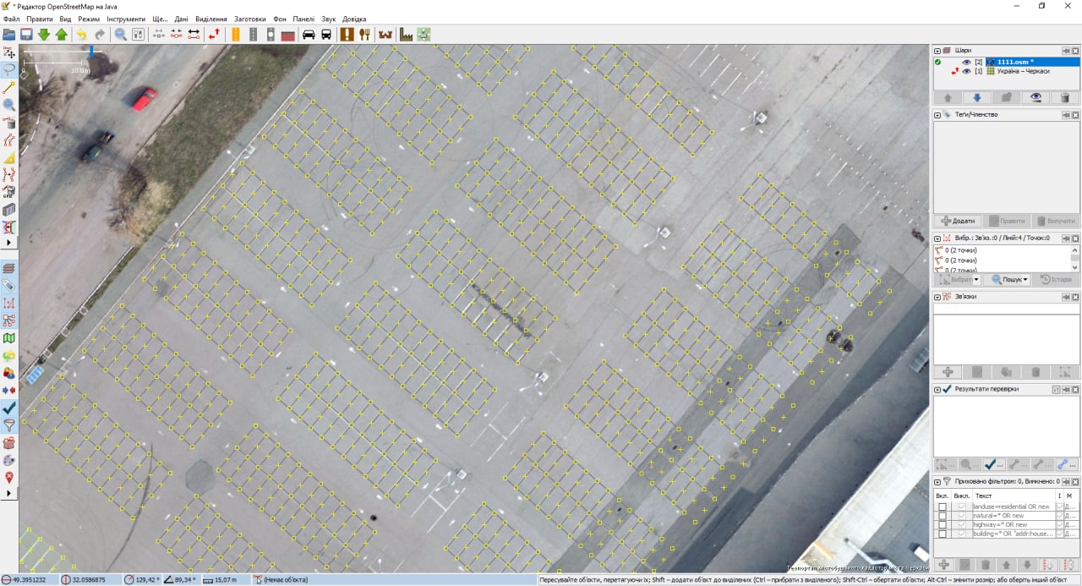This screenshot has height=586, width=1082.
Task: Activate the lasso selection tool
Action: pyautogui.click(x=9, y=69)
